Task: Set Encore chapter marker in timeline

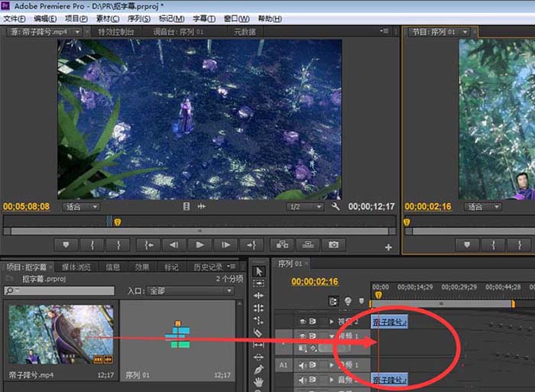Action: click(x=348, y=301)
